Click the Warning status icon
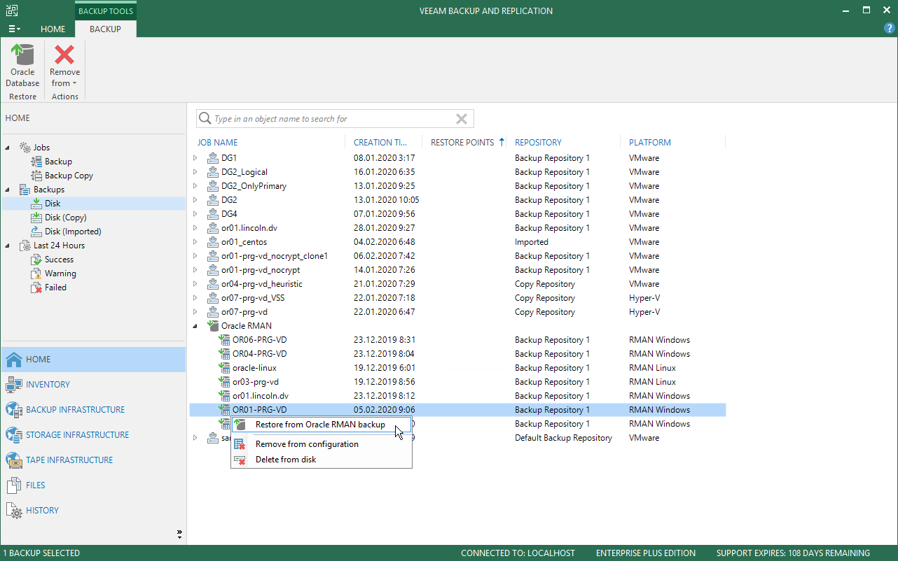The height and width of the screenshot is (561, 898). [37, 274]
